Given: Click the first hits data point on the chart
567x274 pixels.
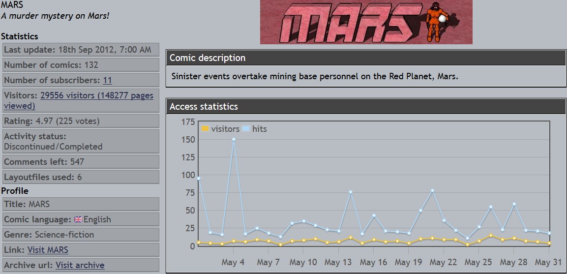Looking at the screenshot, I should coord(198,179).
